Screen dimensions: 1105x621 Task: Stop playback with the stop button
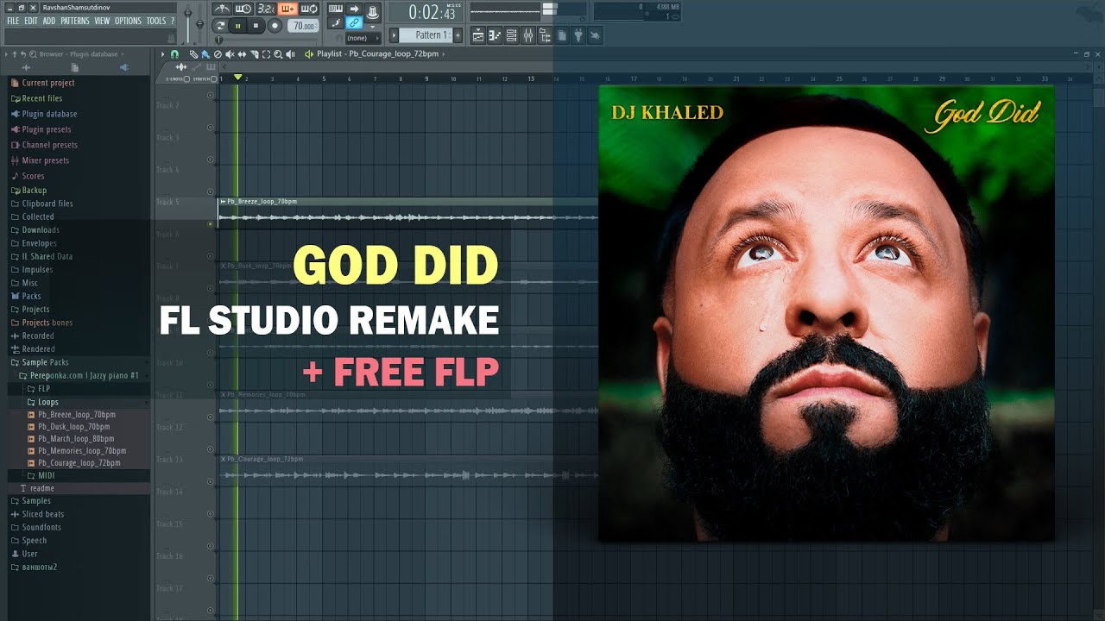click(x=256, y=26)
